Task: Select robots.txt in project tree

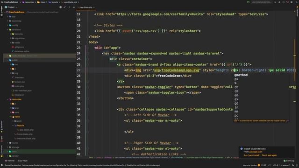Action: 19,95
